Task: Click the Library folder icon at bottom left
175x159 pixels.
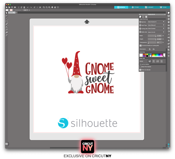Action: tap(7, 144)
